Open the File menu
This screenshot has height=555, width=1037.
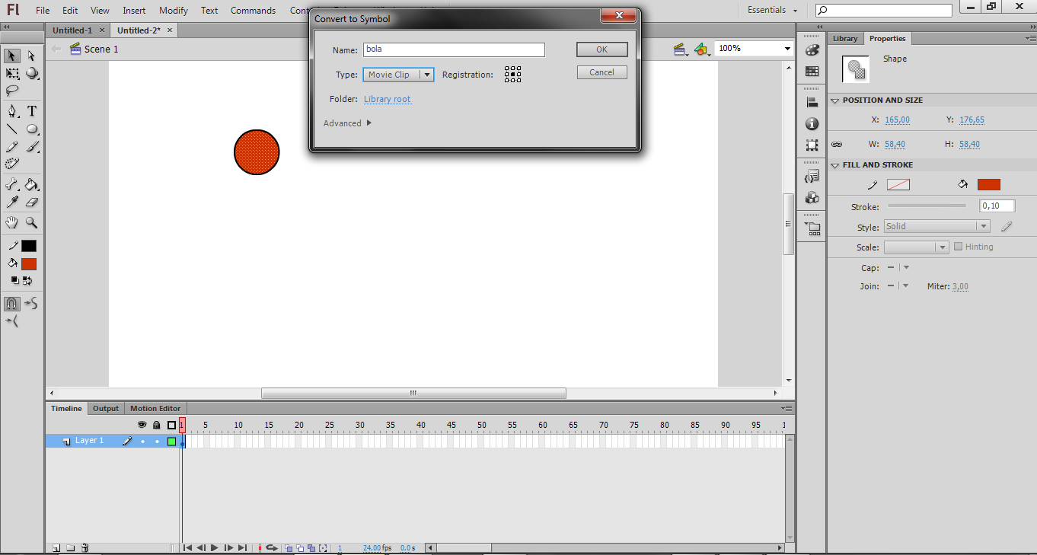(43, 11)
